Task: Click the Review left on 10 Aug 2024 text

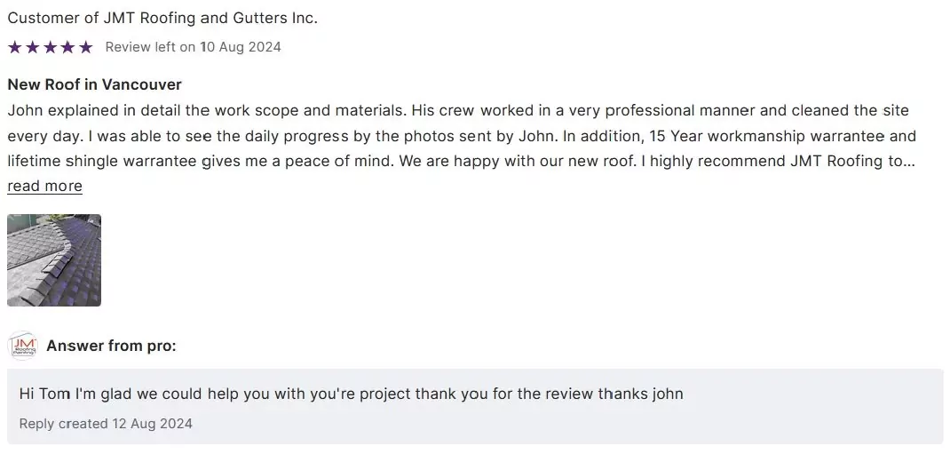Action: [193, 47]
